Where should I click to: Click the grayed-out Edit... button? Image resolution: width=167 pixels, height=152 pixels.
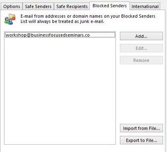[141, 48]
